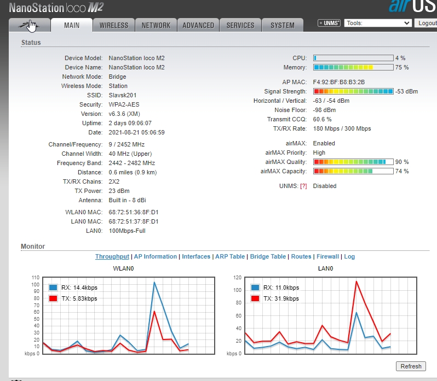Click the NanoStation loco M2 header logo
The width and height of the screenshot is (437, 381).
pyautogui.click(x=56, y=8)
